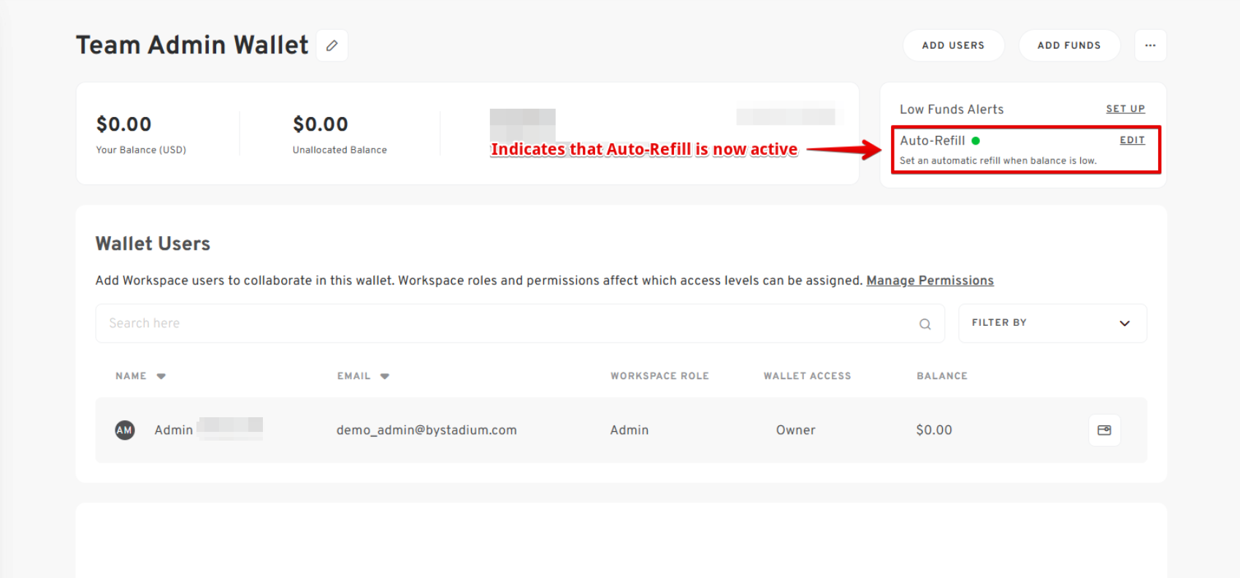Click the WORKSPACE ROLE column header
The width and height of the screenshot is (1240, 578).
659,376
